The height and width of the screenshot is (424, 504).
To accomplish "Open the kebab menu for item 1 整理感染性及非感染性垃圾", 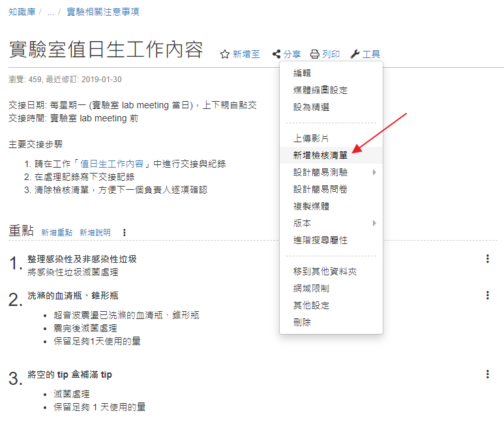I will point(487,259).
